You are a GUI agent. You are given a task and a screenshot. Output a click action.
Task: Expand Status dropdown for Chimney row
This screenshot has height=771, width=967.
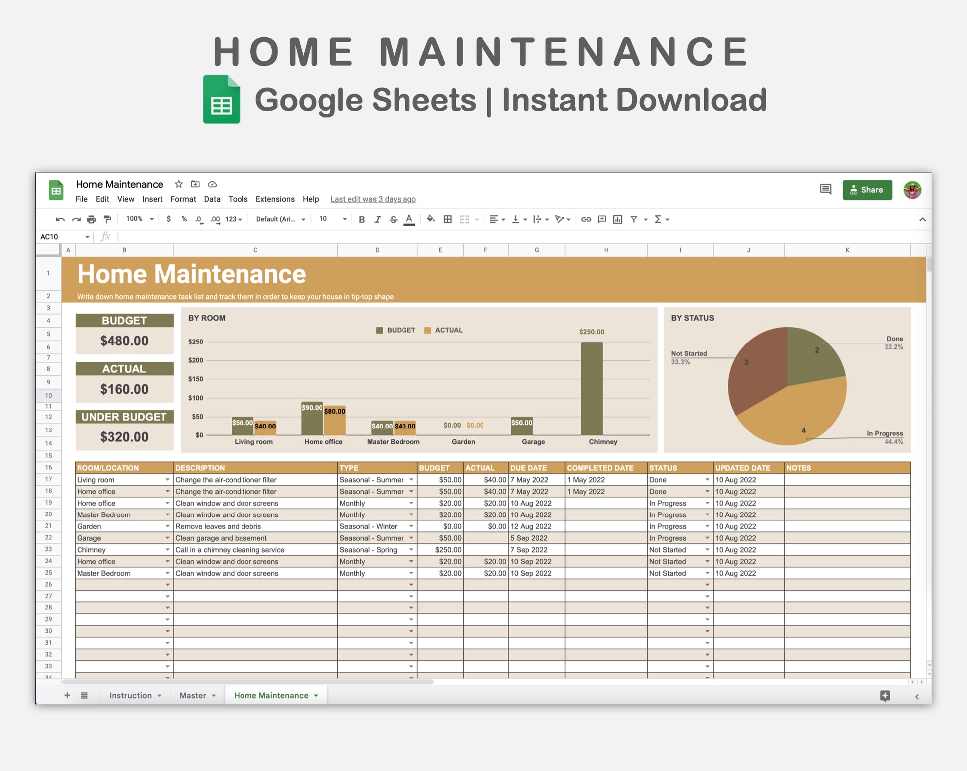click(x=707, y=550)
